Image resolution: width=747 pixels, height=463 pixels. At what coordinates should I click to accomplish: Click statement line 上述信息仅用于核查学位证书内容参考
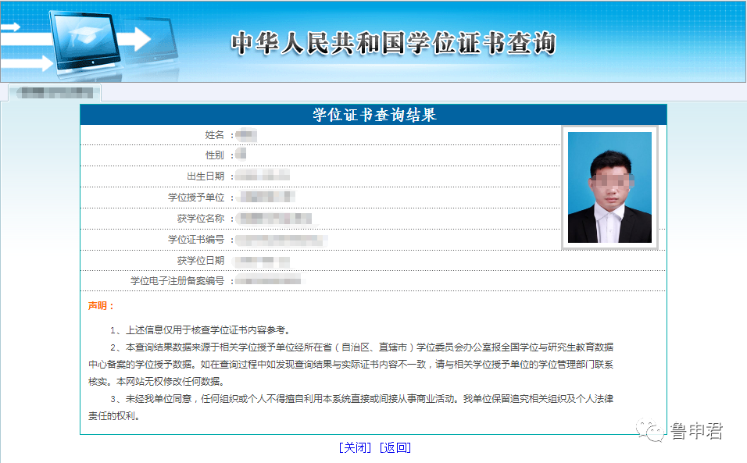[x=200, y=330]
